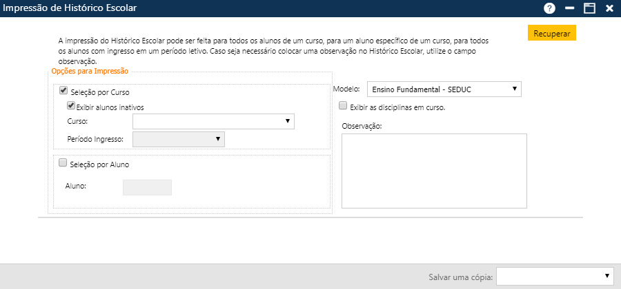Open the Modelo dropdown showing Ensino Fundamental - SEDUC
This screenshot has width=621, height=289.
coord(444,89)
